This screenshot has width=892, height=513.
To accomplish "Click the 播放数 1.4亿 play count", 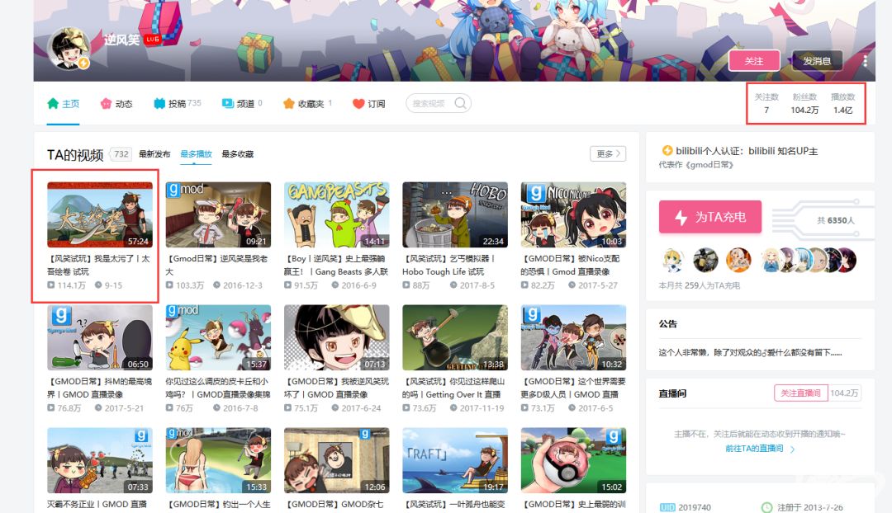I will (842, 103).
